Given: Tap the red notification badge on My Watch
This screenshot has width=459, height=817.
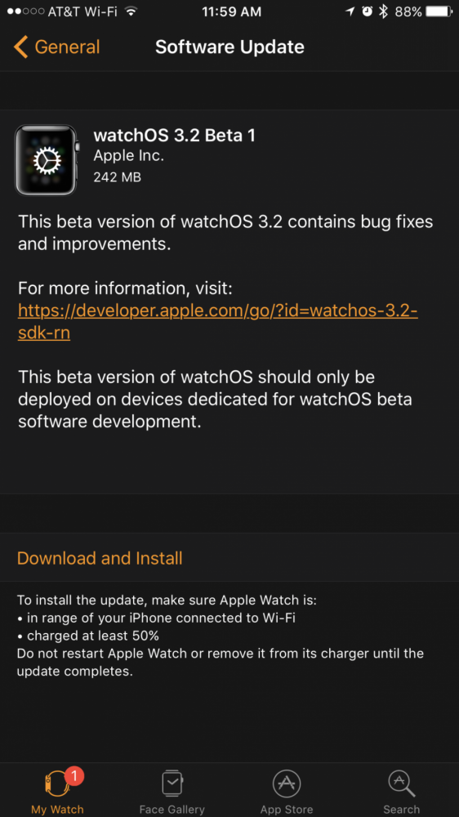Looking at the screenshot, I should tap(74, 776).
